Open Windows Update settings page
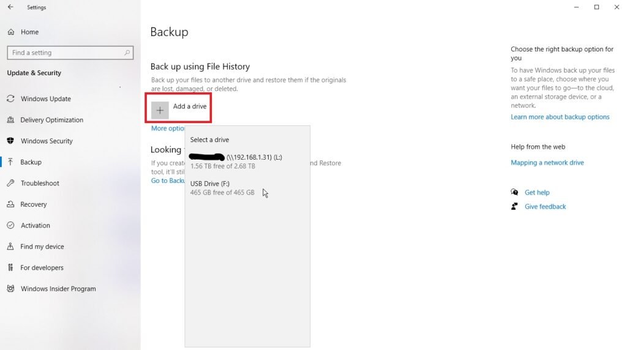Image resolution: width=627 pixels, height=350 pixels. pyautogui.click(x=45, y=99)
